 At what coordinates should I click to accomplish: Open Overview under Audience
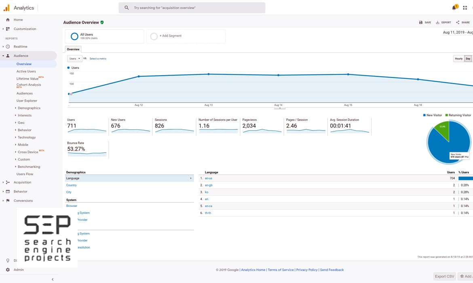click(x=24, y=64)
